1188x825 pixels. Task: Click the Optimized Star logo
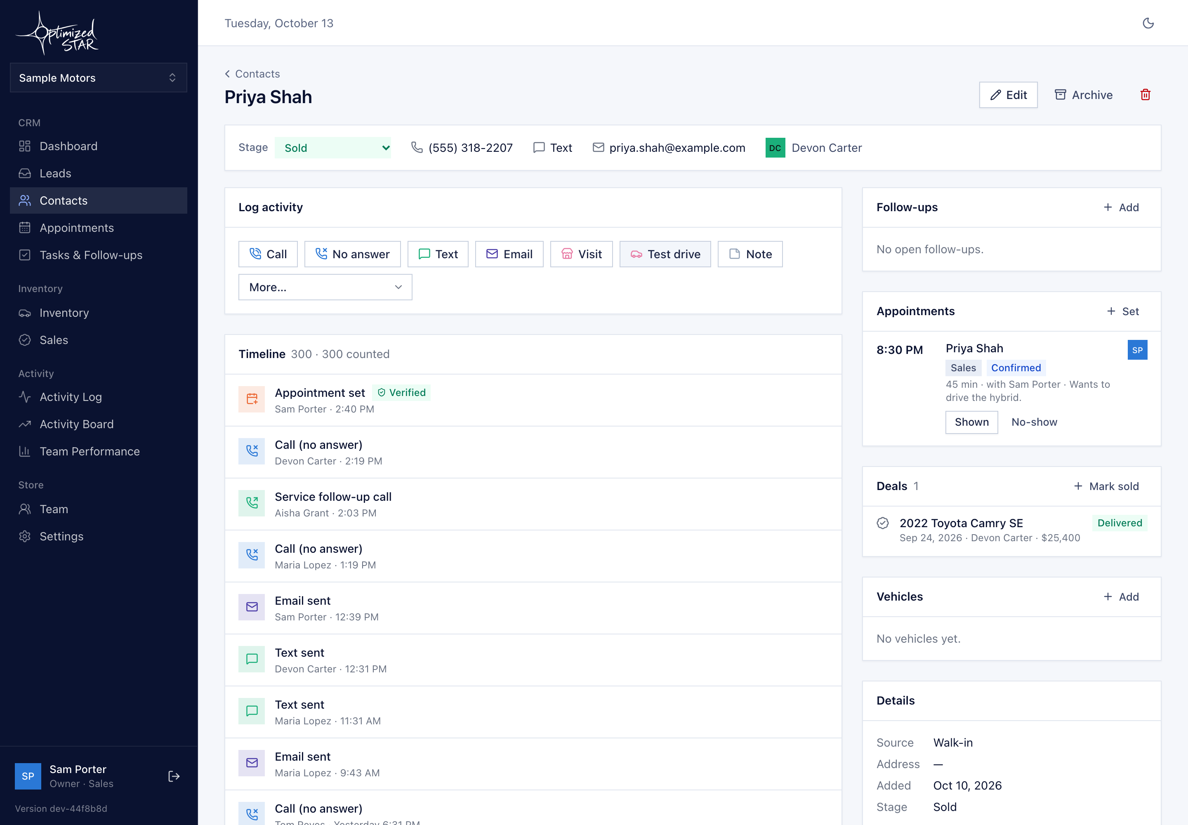point(57,33)
